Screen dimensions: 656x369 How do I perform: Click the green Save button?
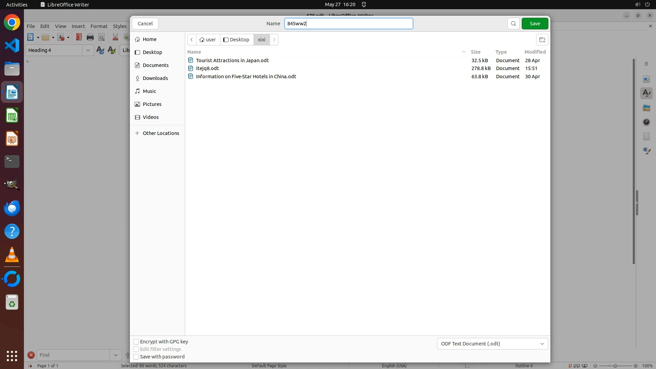click(x=535, y=24)
